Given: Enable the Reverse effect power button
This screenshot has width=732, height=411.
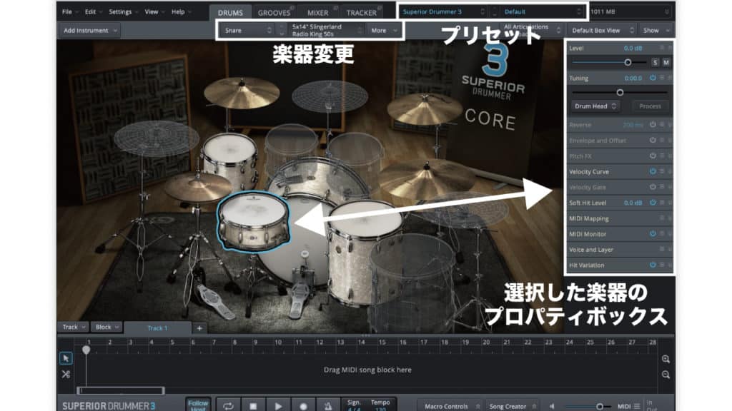Looking at the screenshot, I should click(x=653, y=124).
